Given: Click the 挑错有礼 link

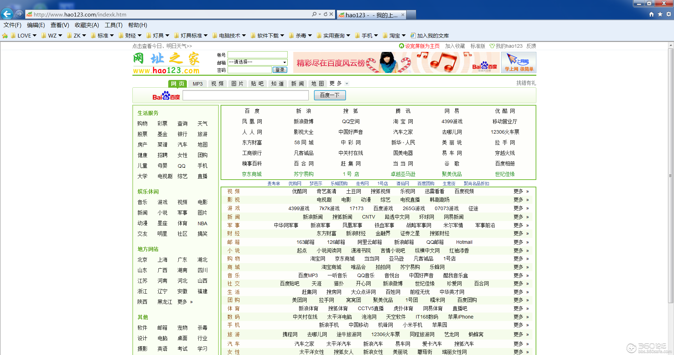Looking at the screenshot, I should (526, 83).
